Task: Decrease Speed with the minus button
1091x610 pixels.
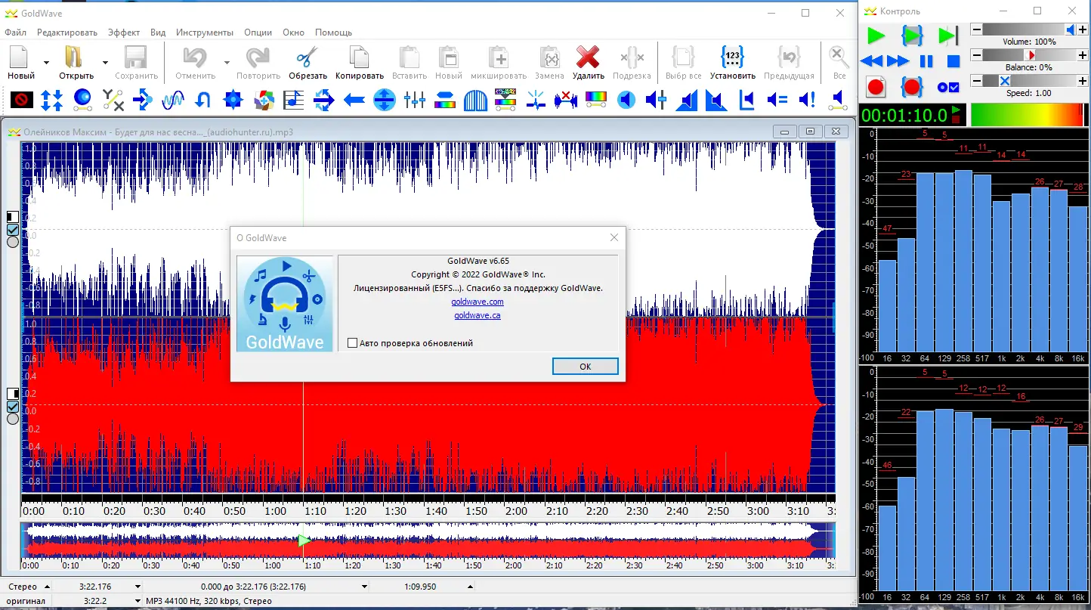Action: 977,81
